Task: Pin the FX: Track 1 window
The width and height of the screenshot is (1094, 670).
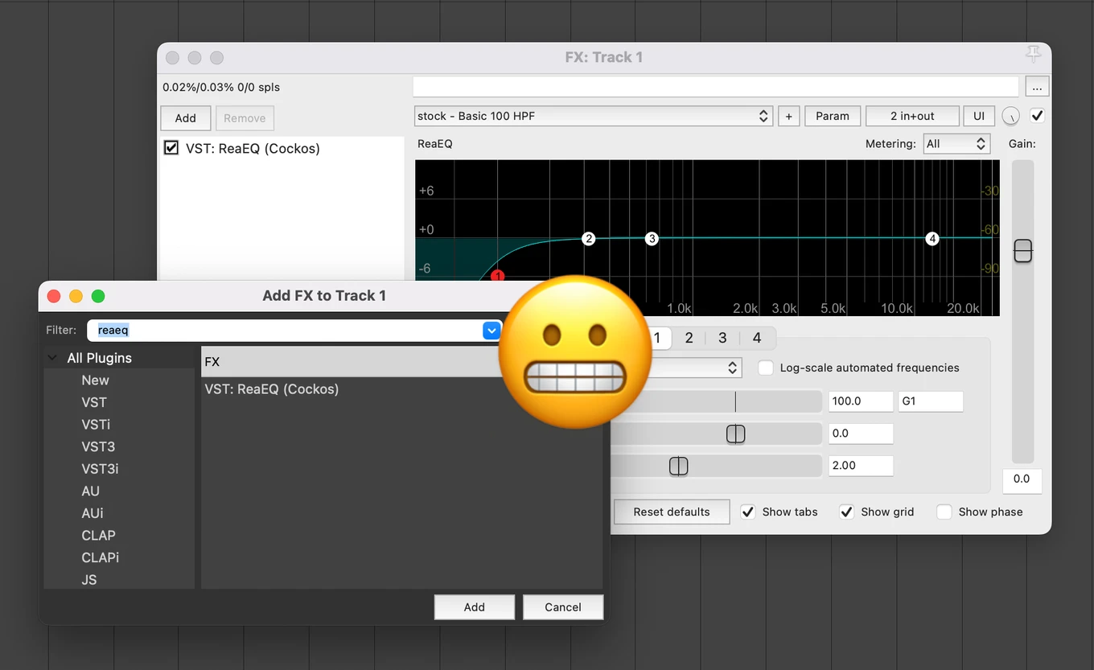Action: (1033, 54)
